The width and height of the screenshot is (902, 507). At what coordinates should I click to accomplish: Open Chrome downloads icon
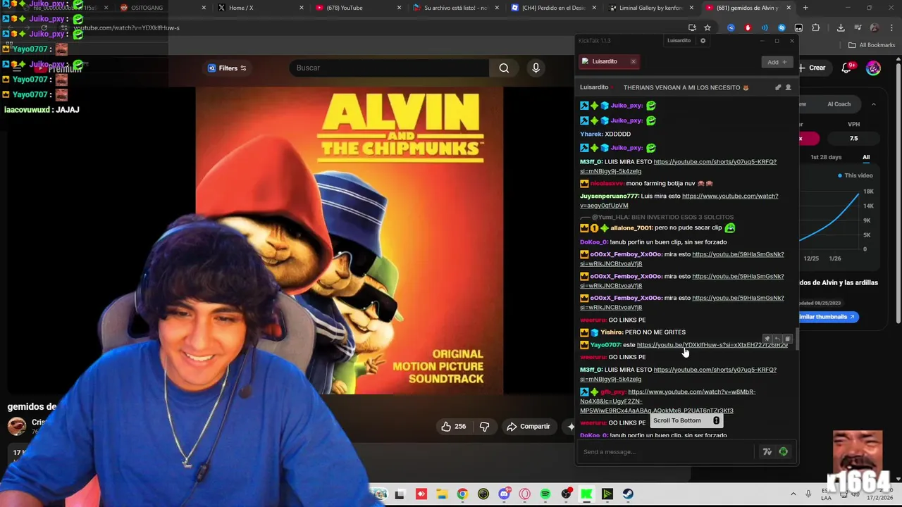point(841,27)
